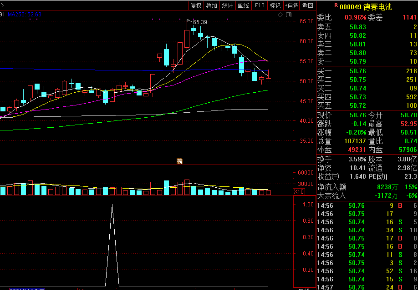The width and height of the screenshot is (418, 290).
Task: Click the 65.00 price axis label
Action: click(306, 21)
